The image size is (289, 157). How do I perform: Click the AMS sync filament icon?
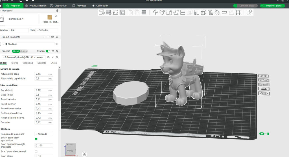tap(52, 37)
